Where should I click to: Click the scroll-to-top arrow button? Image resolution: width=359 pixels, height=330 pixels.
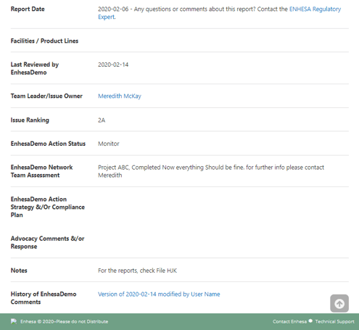339,303
